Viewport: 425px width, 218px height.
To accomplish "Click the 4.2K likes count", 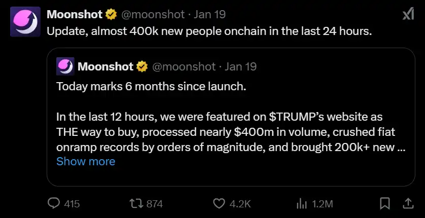I will click(x=240, y=204).
